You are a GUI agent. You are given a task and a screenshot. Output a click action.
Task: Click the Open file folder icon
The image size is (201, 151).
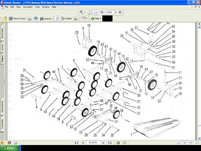point(5,19)
